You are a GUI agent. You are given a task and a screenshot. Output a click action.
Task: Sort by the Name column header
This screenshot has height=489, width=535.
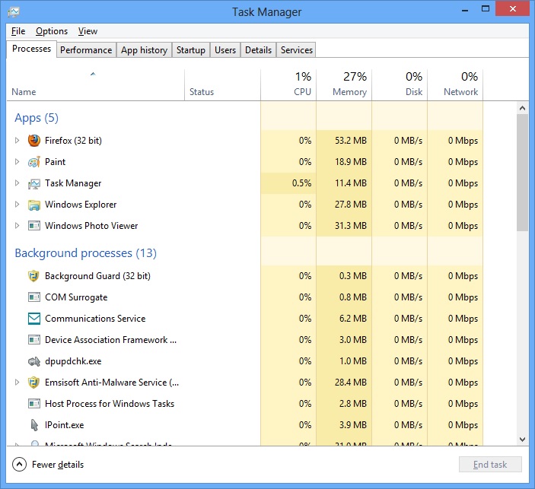click(x=95, y=85)
